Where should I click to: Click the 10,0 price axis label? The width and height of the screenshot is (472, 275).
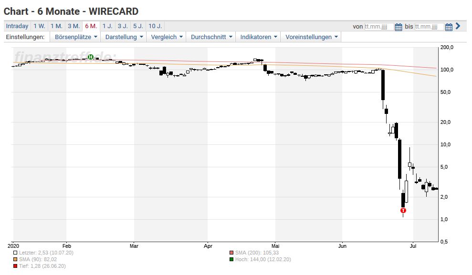tap(445, 144)
